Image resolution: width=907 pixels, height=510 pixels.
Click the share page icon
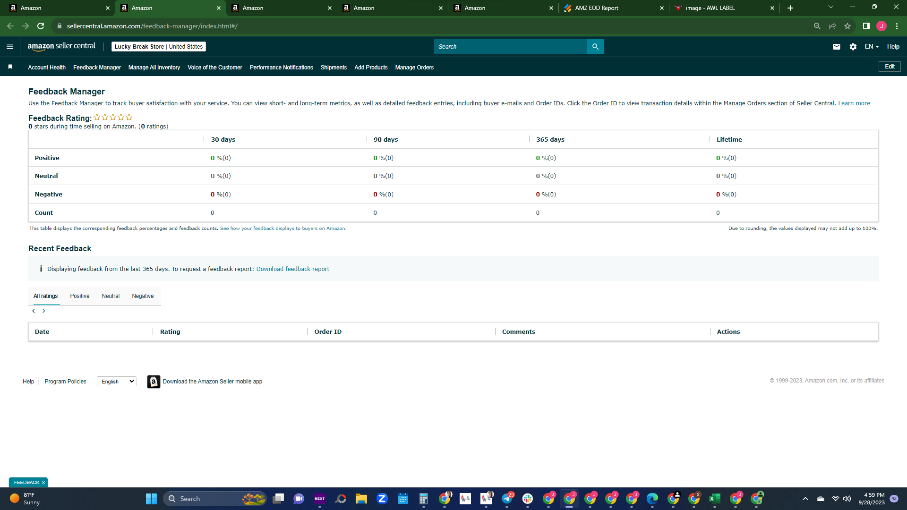(x=832, y=26)
